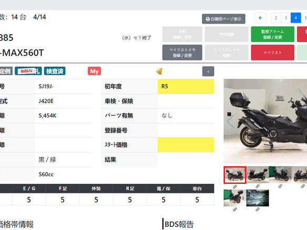The width and height of the screenshot is (307, 230).
Task: Click link icon under first thumbnail
Action: point(235,186)
